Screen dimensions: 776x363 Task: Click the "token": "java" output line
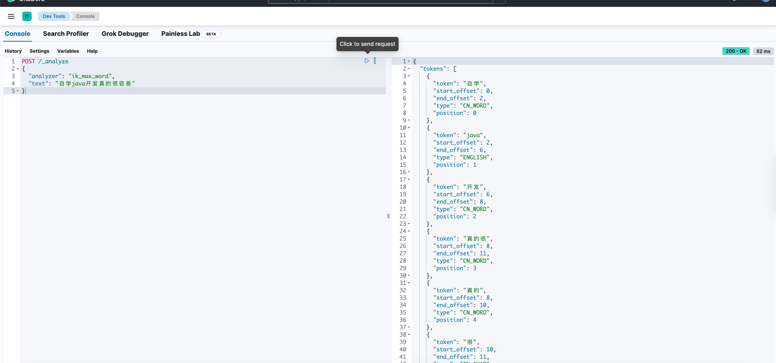tap(459, 135)
